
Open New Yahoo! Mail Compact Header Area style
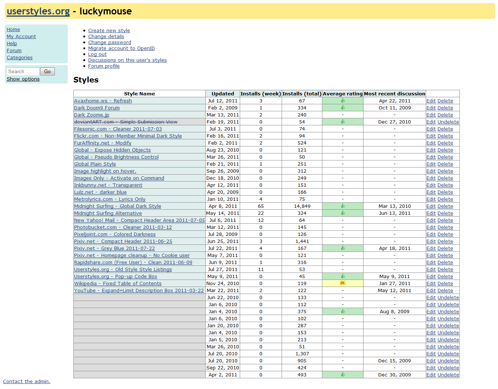point(139,220)
